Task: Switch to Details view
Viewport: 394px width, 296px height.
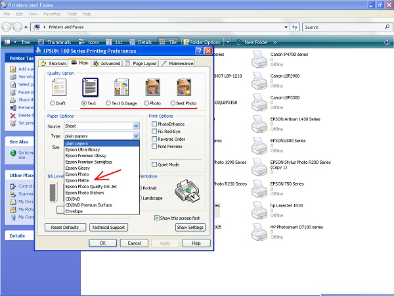Action: (x=141, y=42)
